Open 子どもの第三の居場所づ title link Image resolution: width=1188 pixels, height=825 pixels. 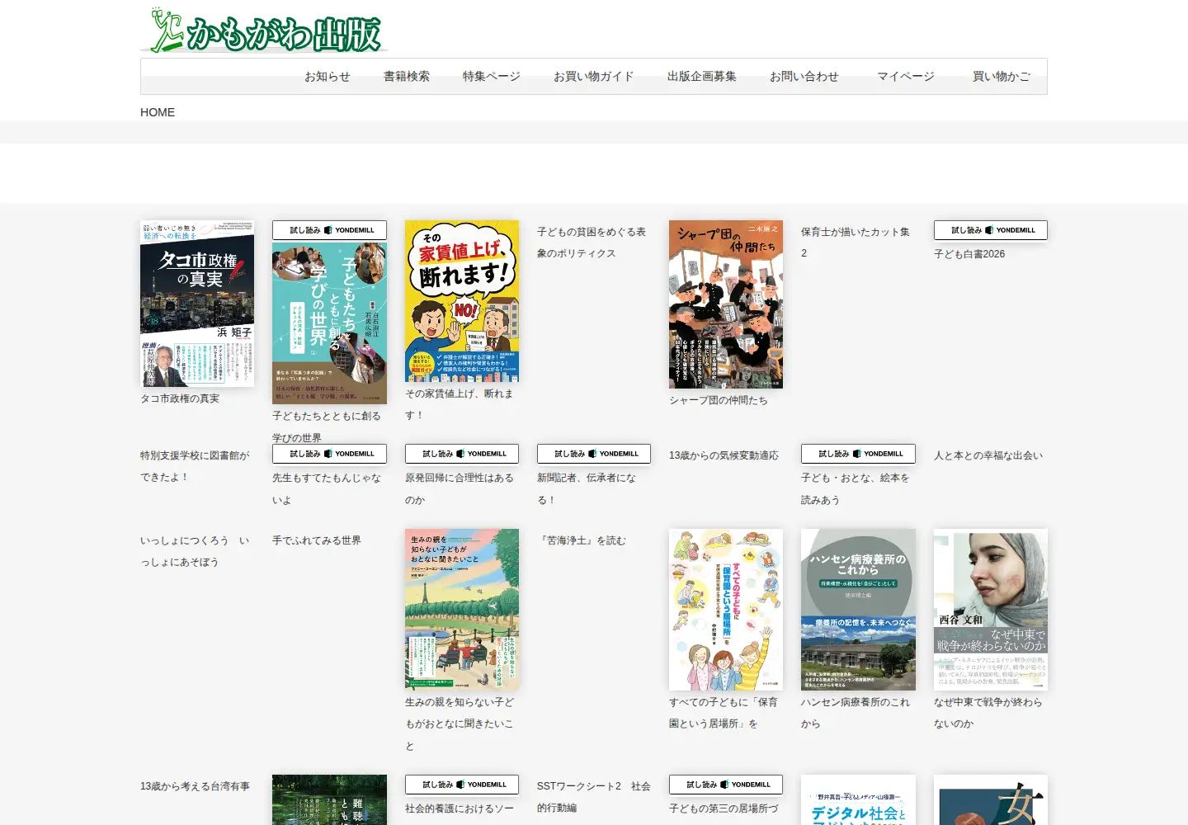coord(724,808)
